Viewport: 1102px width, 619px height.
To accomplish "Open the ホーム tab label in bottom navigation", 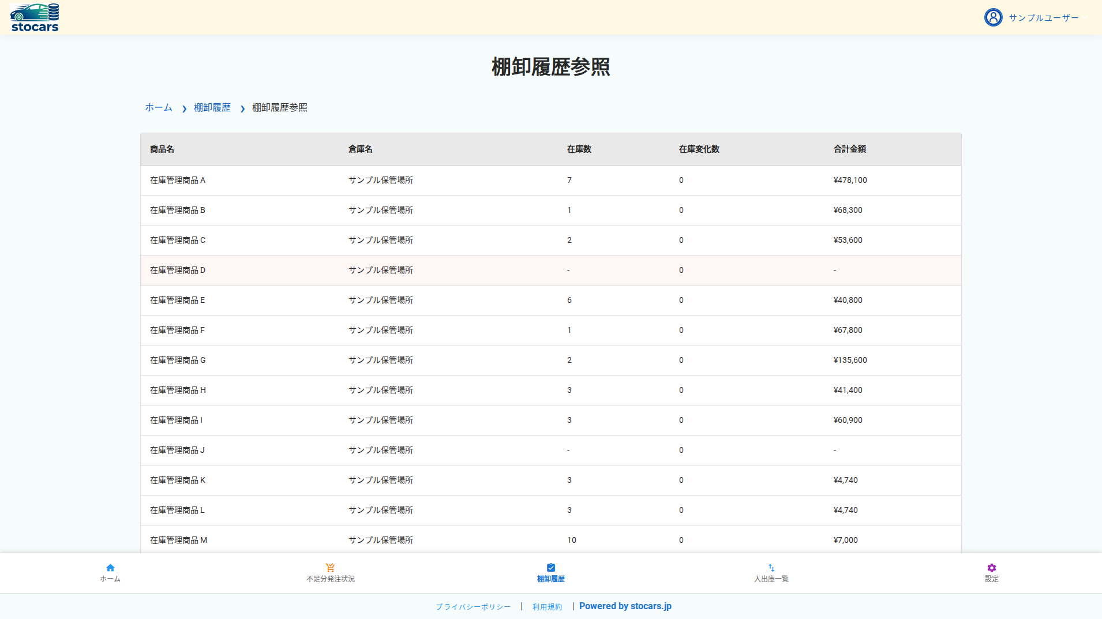I will (110, 579).
